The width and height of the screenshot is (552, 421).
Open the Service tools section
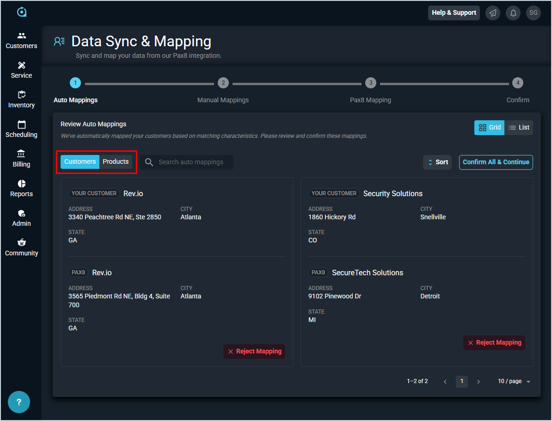click(x=21, y=70)
